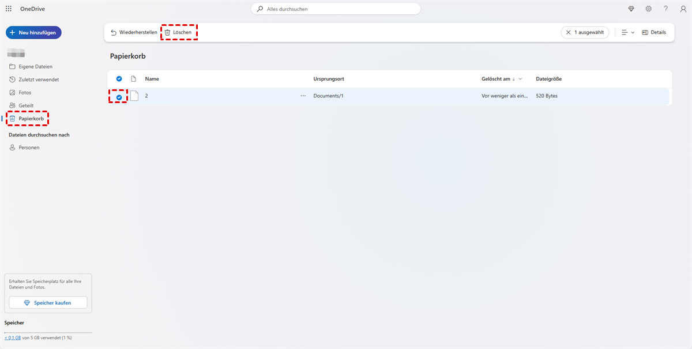Open the 'Details' pane
Image resolution: width=692 pixels, height=349 pixels.
tap(654, 32)
